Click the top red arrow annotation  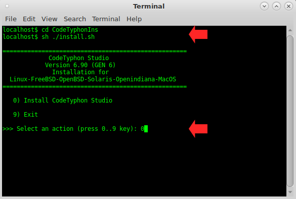coord(198,34)
